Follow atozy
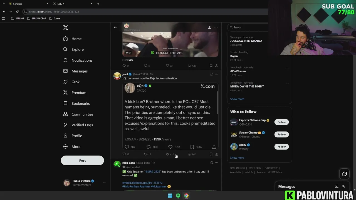The height and width of the screenshot is (200, 356). pyautogui.click(x=281, y=147)
